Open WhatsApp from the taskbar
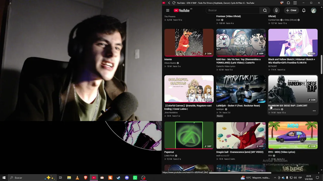The width and height of the screenshot is (323, 181). 135,178
